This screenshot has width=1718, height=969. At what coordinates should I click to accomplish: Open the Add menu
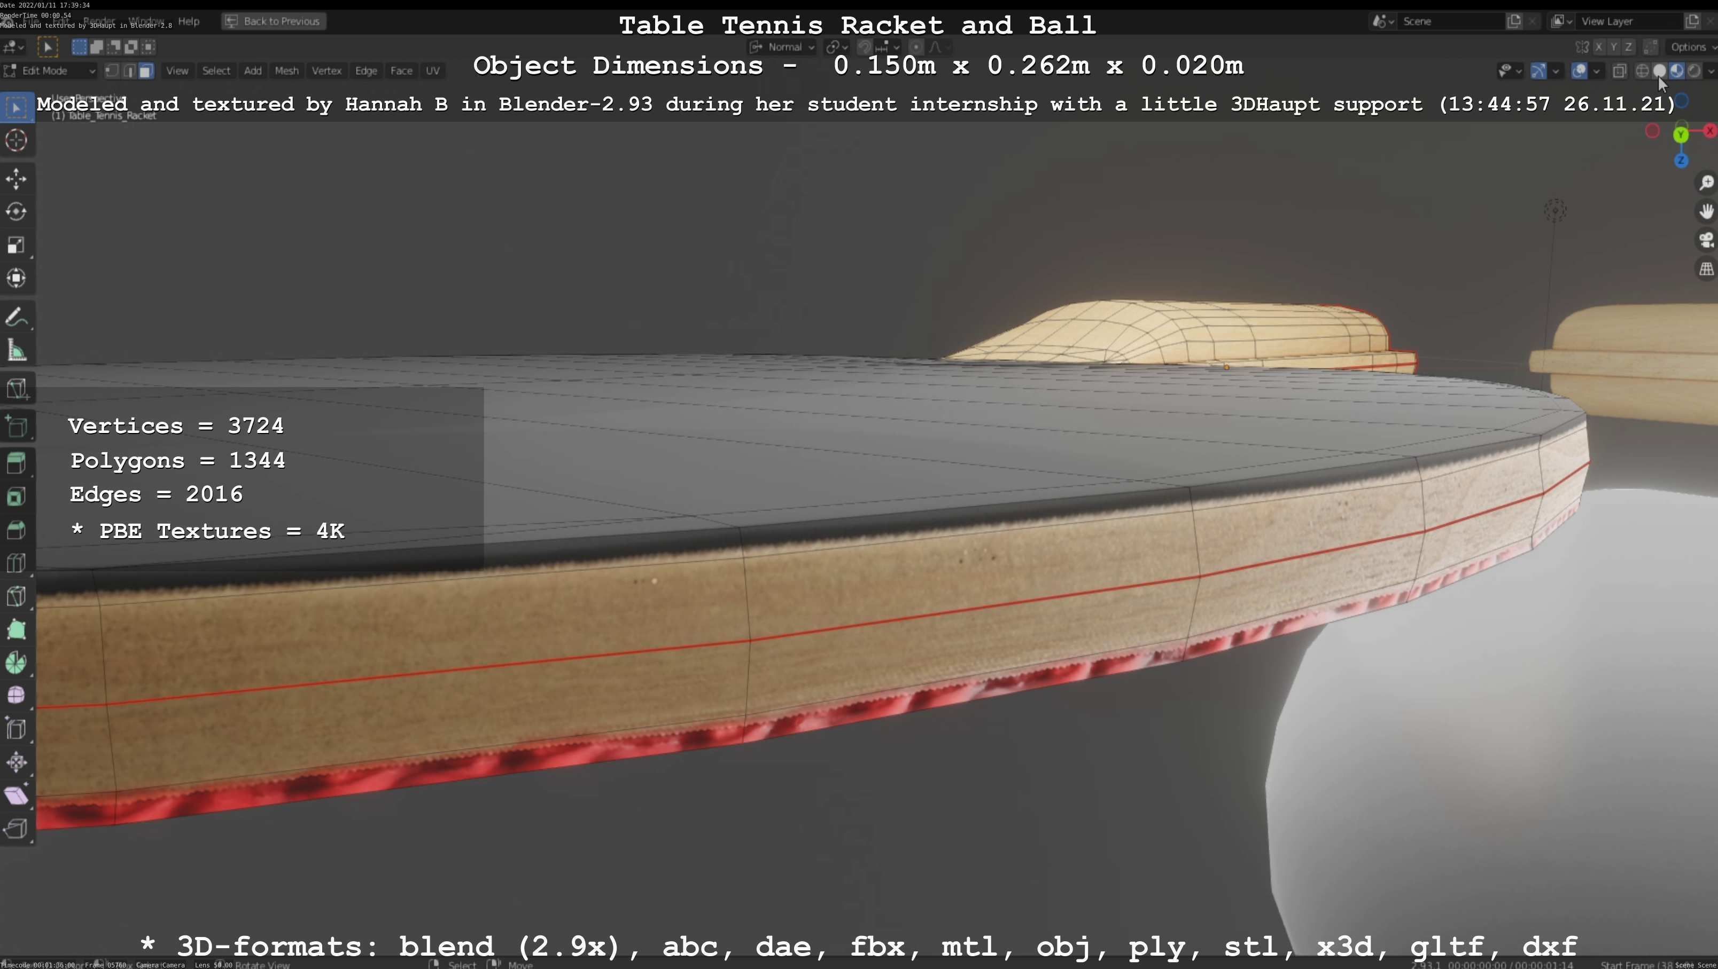tap(253, 70)
